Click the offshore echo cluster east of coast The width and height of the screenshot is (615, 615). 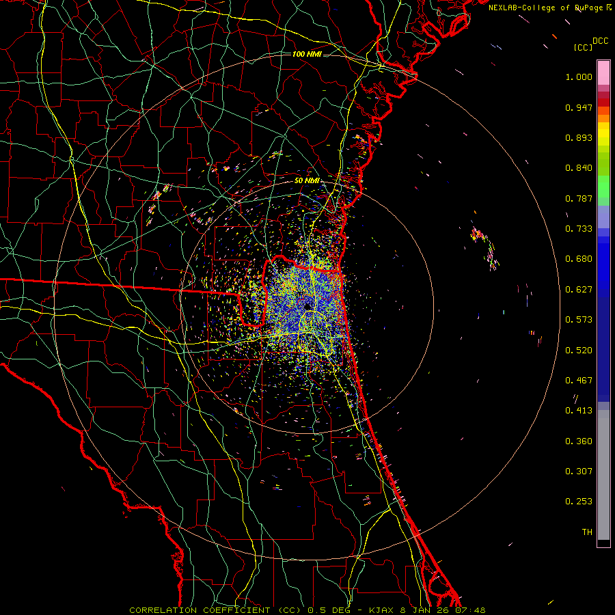click(484, 247)
